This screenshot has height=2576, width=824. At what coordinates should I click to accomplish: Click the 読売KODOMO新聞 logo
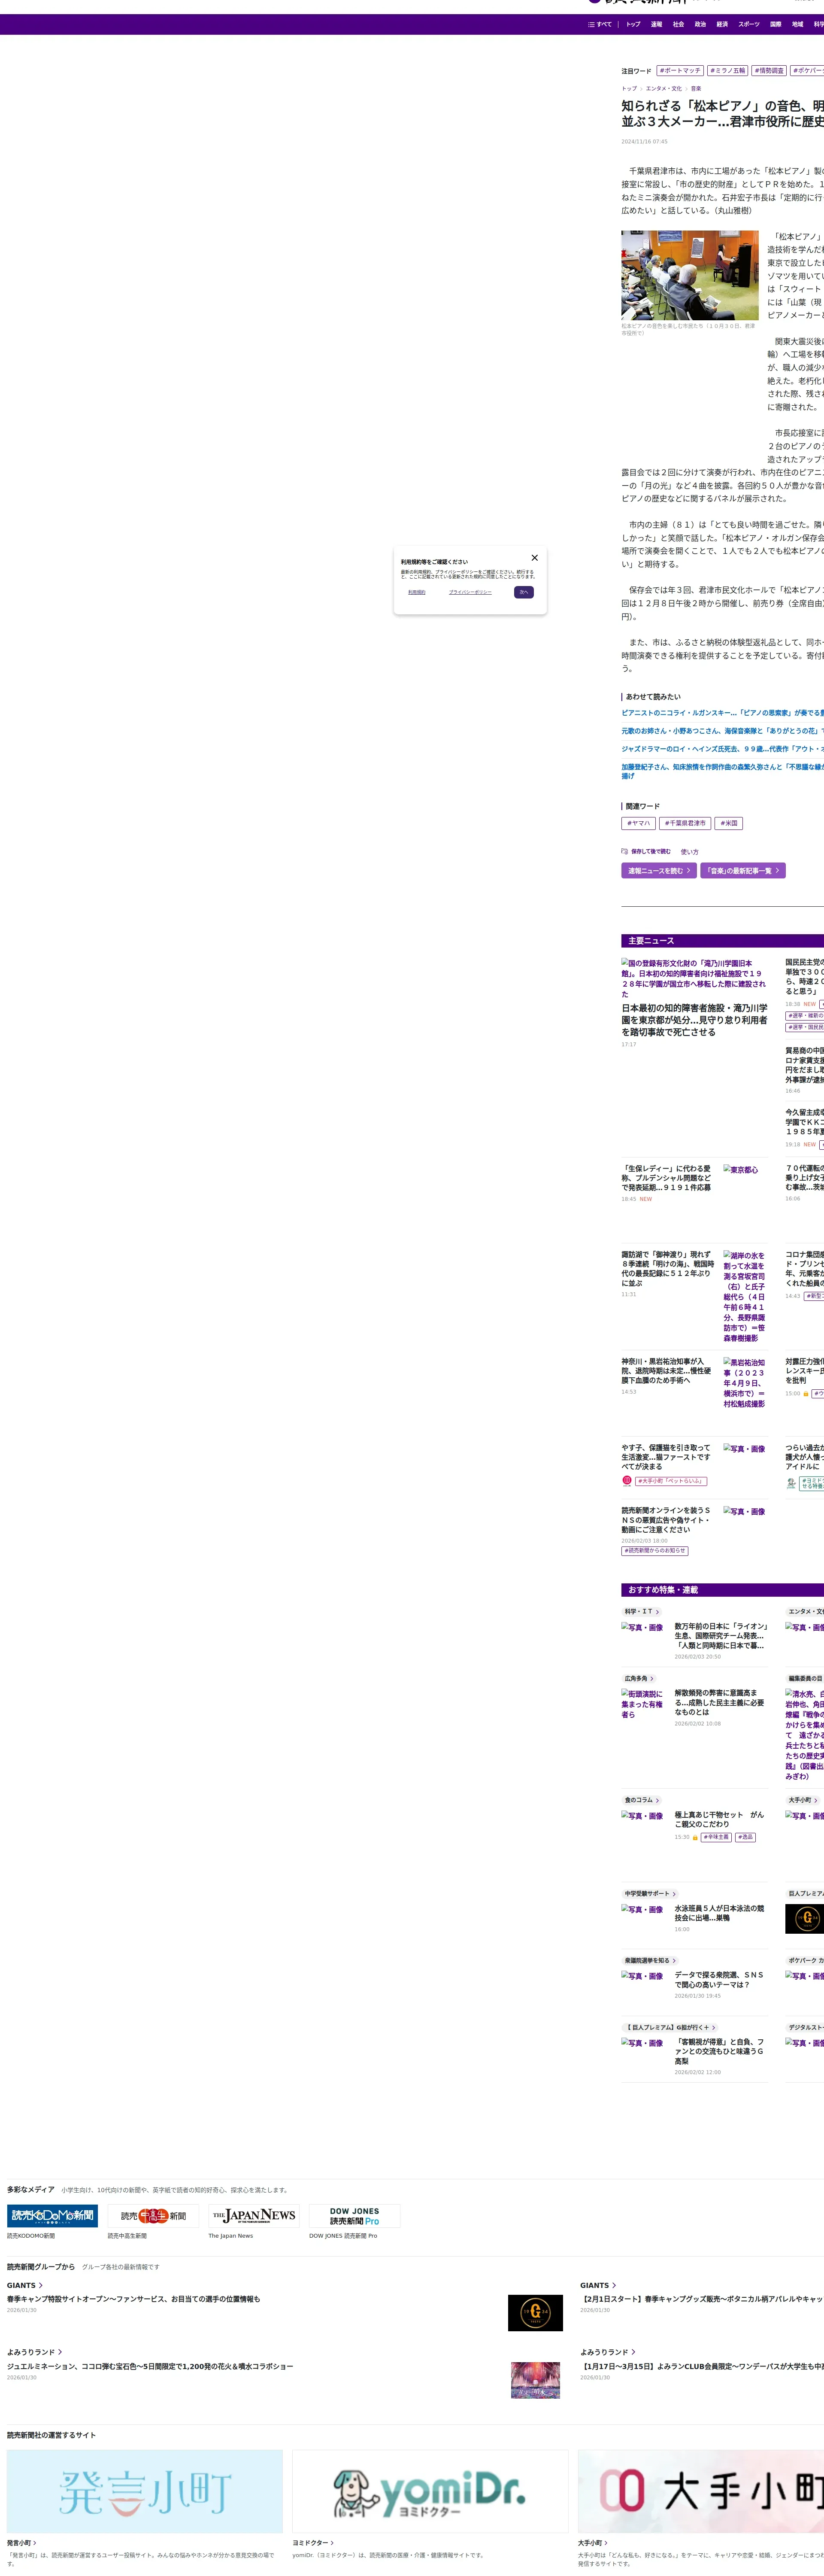(52, 2216)
